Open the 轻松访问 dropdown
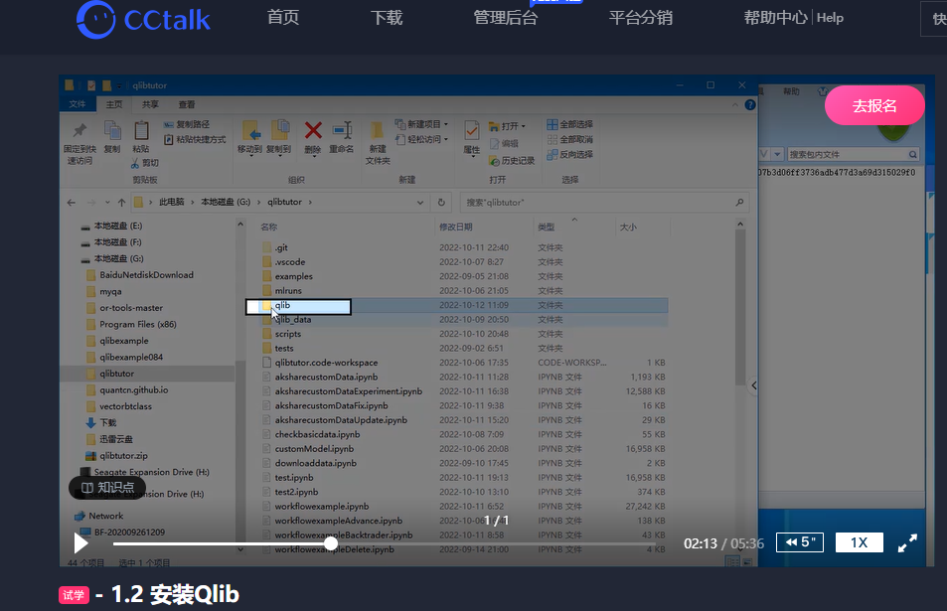The width and height of the screenshot is (947, 611). point(421,139)
